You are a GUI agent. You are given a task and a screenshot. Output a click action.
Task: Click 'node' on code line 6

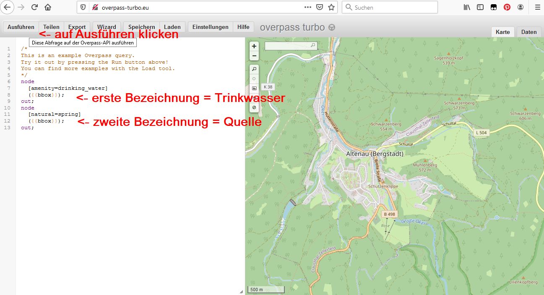(x=28, y=81)
